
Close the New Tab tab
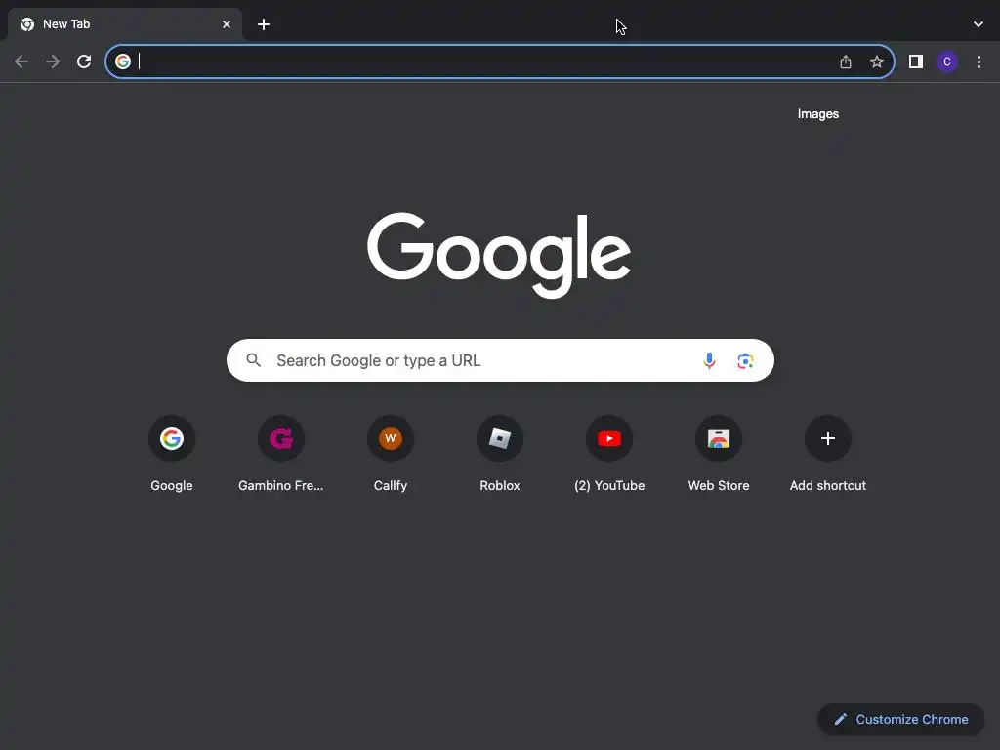pos(227,24)
